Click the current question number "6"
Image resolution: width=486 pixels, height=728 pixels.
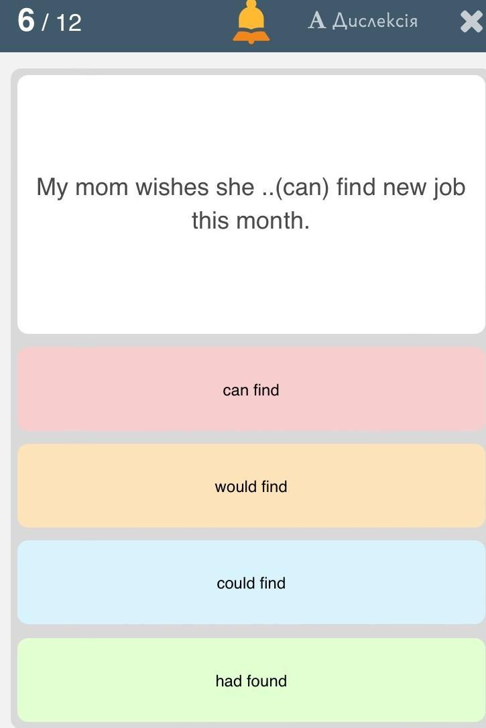pyautogui.click(x=26, y=21)
